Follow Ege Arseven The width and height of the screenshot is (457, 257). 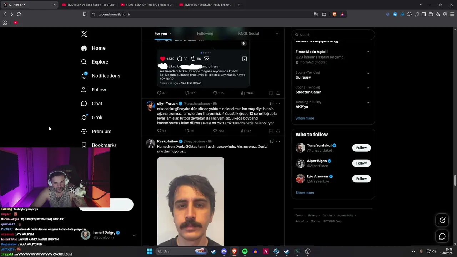point(361,178)
